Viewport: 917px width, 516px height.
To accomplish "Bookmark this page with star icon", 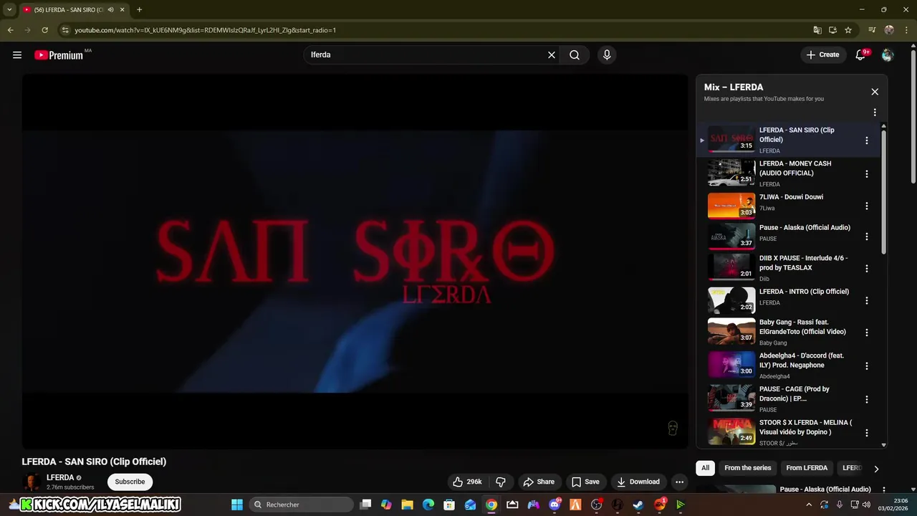I will click(848, 30).
